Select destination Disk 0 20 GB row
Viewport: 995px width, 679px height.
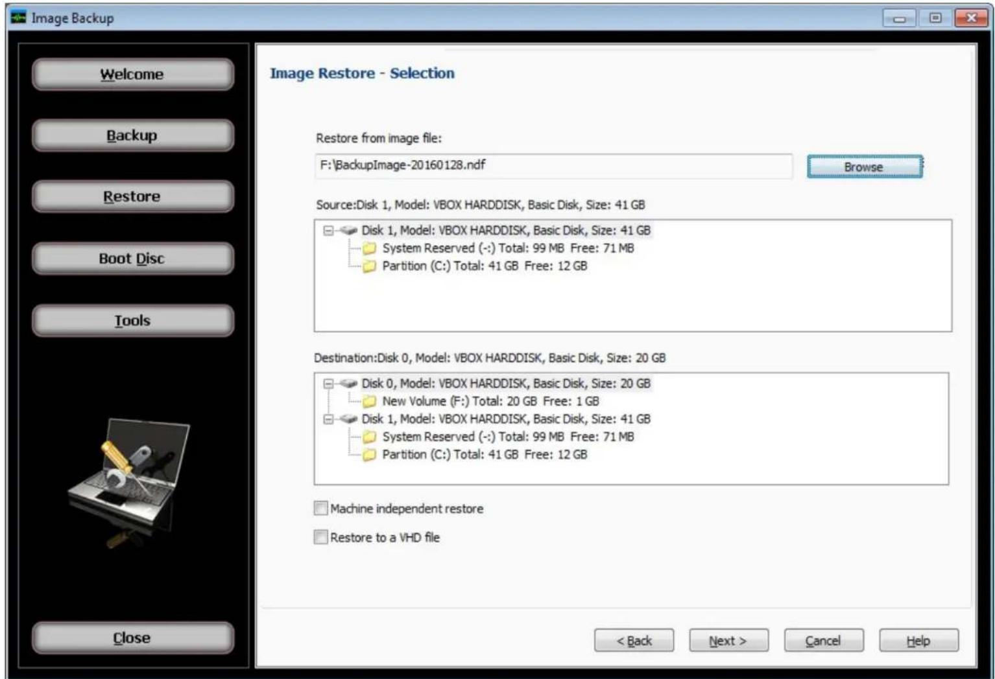pyautogui.click(x=506, y=384)
